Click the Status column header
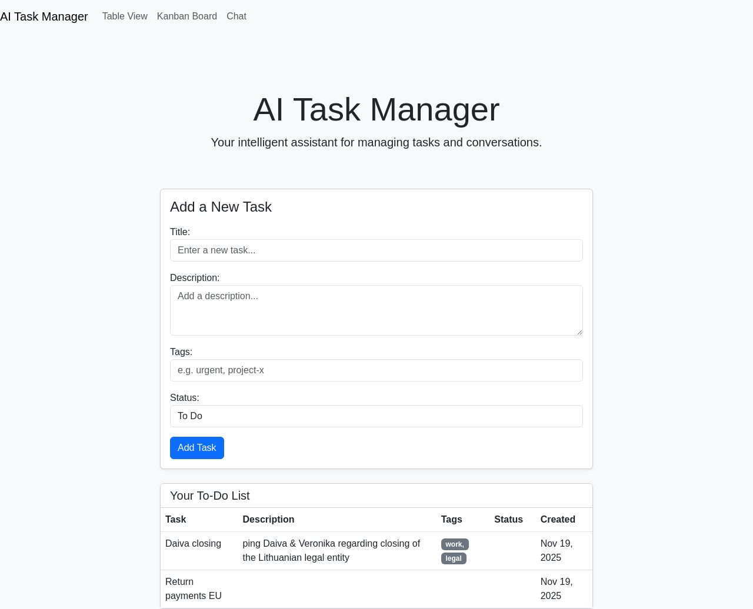This screenshot has width=753, height=609. (x=508, y=520)
